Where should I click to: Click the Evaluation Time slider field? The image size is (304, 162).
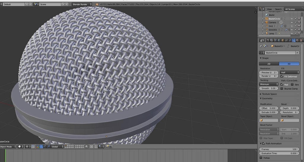[x=279, y=153]
